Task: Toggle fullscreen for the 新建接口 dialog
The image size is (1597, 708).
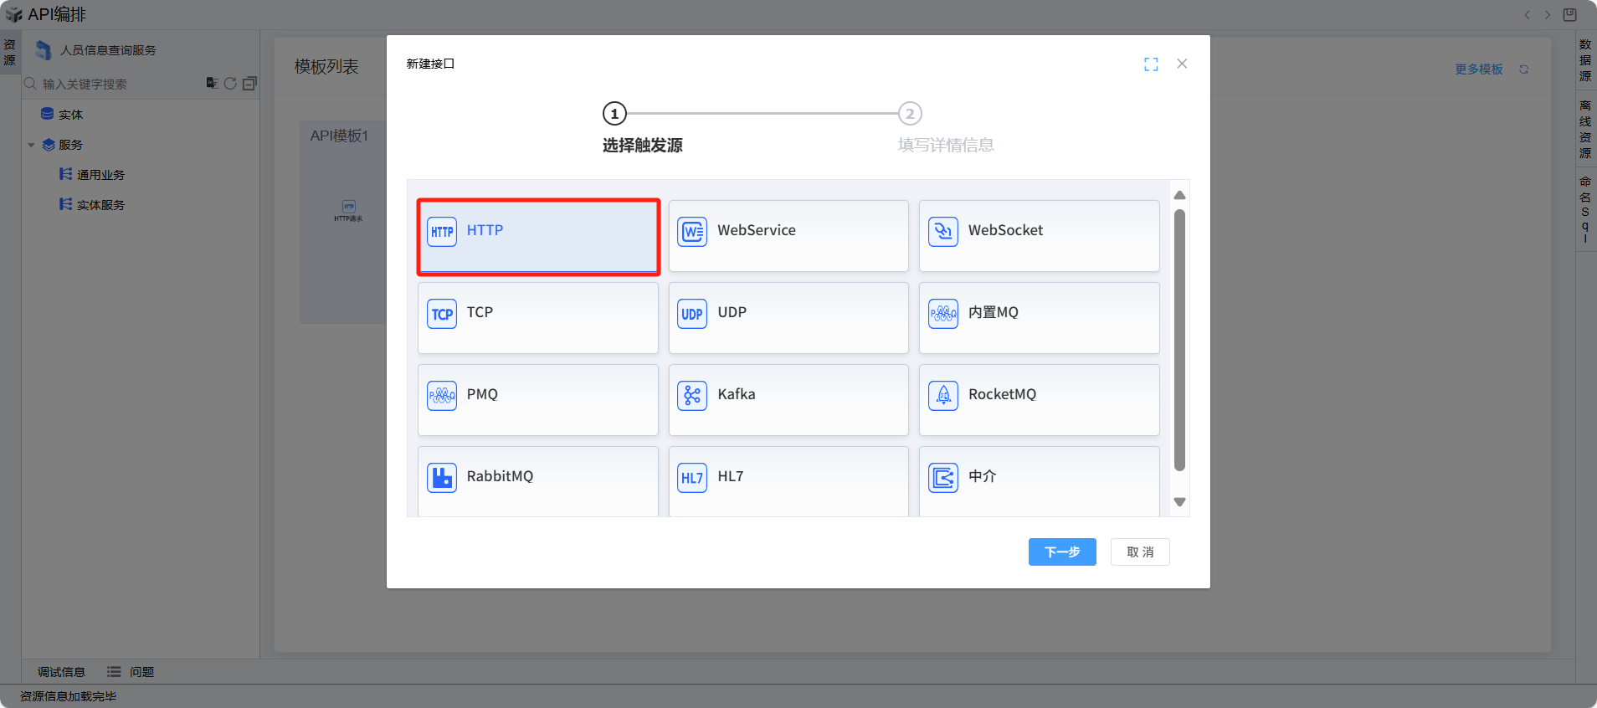Action: pyautogui.click(x=1151, y=64)
